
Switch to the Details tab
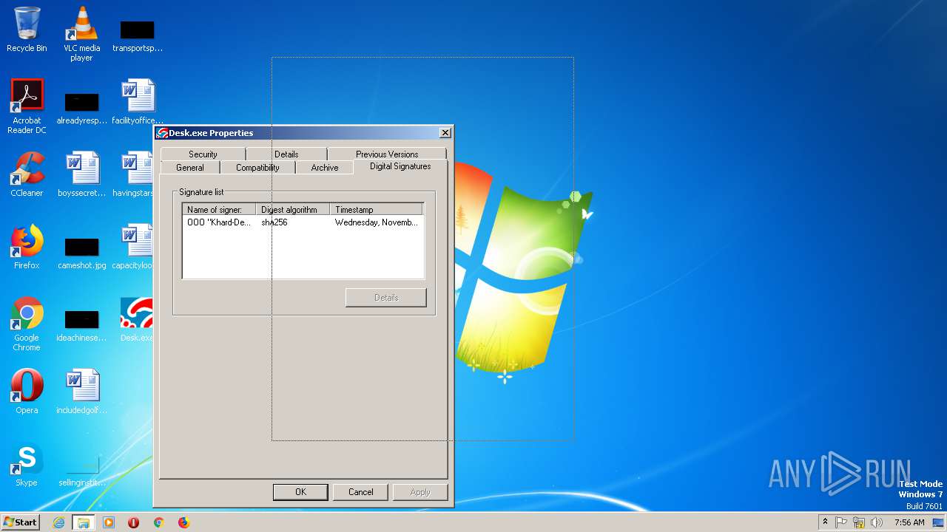[x=286, y=154]
